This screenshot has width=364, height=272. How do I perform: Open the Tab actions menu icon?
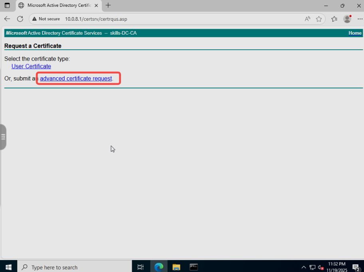point(7,5)
